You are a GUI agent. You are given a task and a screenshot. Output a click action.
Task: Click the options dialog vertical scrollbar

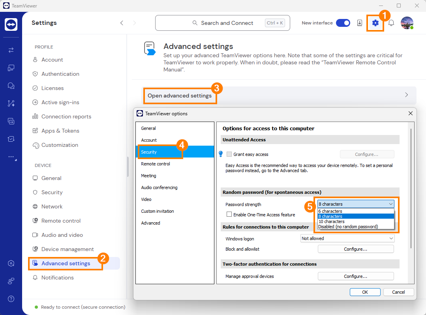point(411,188)
